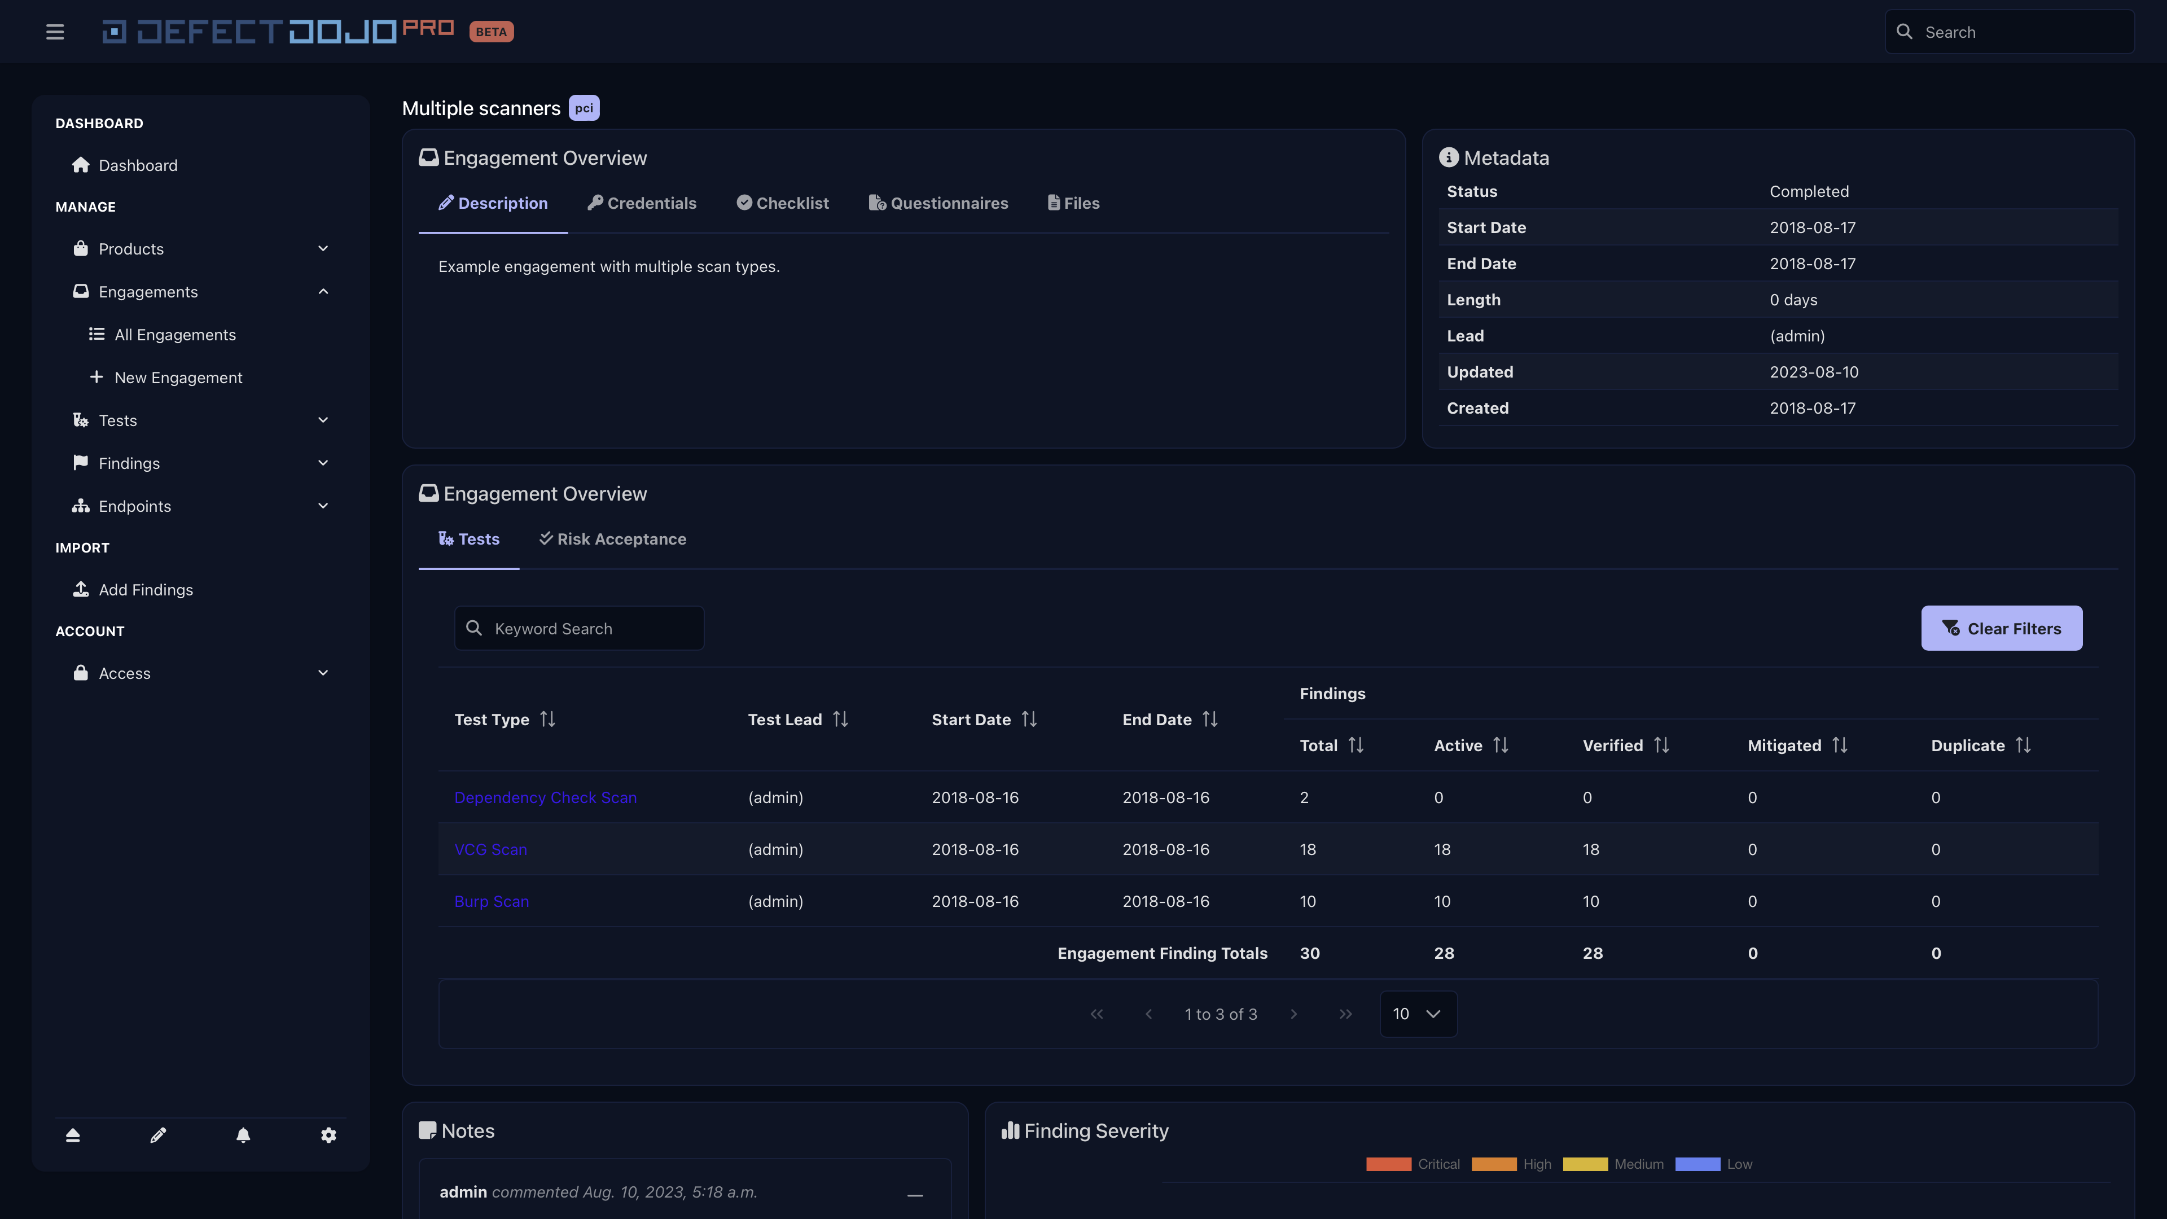Expand the Products sidebar menu

[x=323, y=248]
